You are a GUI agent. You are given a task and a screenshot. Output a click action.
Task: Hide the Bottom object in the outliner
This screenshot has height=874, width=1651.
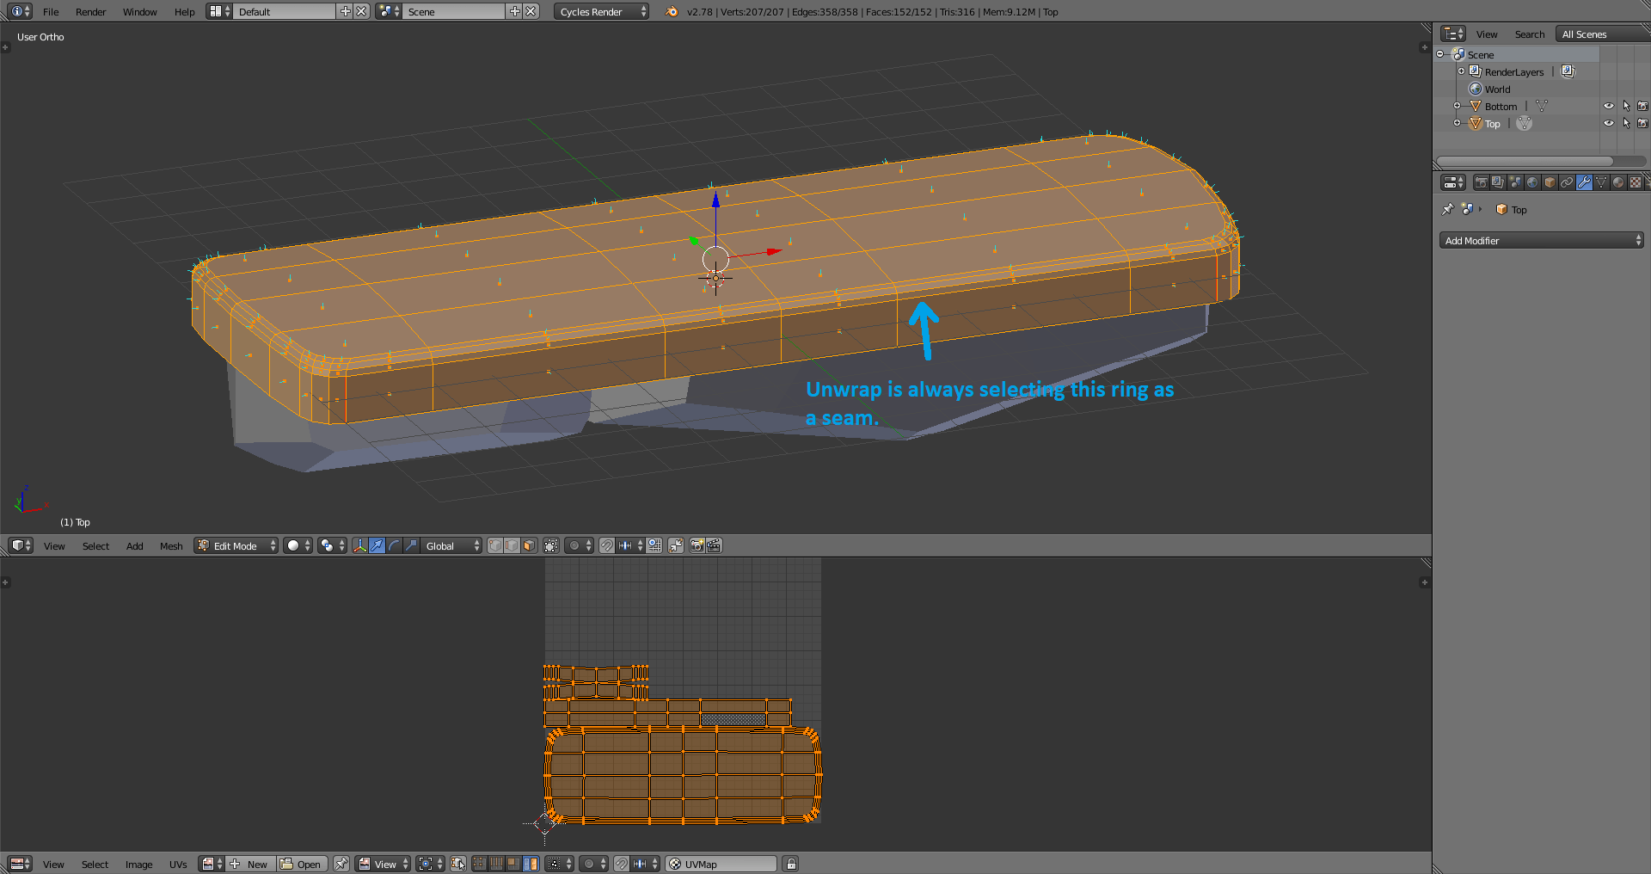(1609, 106)
